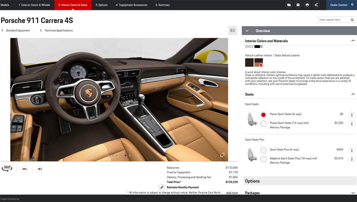Print the configuration
The image size is (357, 202).
pyautogui.click(x=307, y=5)
